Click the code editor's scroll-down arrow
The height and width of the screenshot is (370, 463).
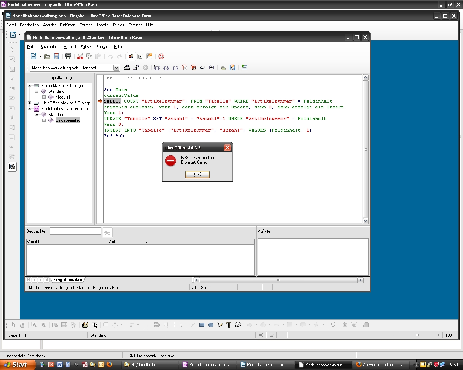click(365, 221)
